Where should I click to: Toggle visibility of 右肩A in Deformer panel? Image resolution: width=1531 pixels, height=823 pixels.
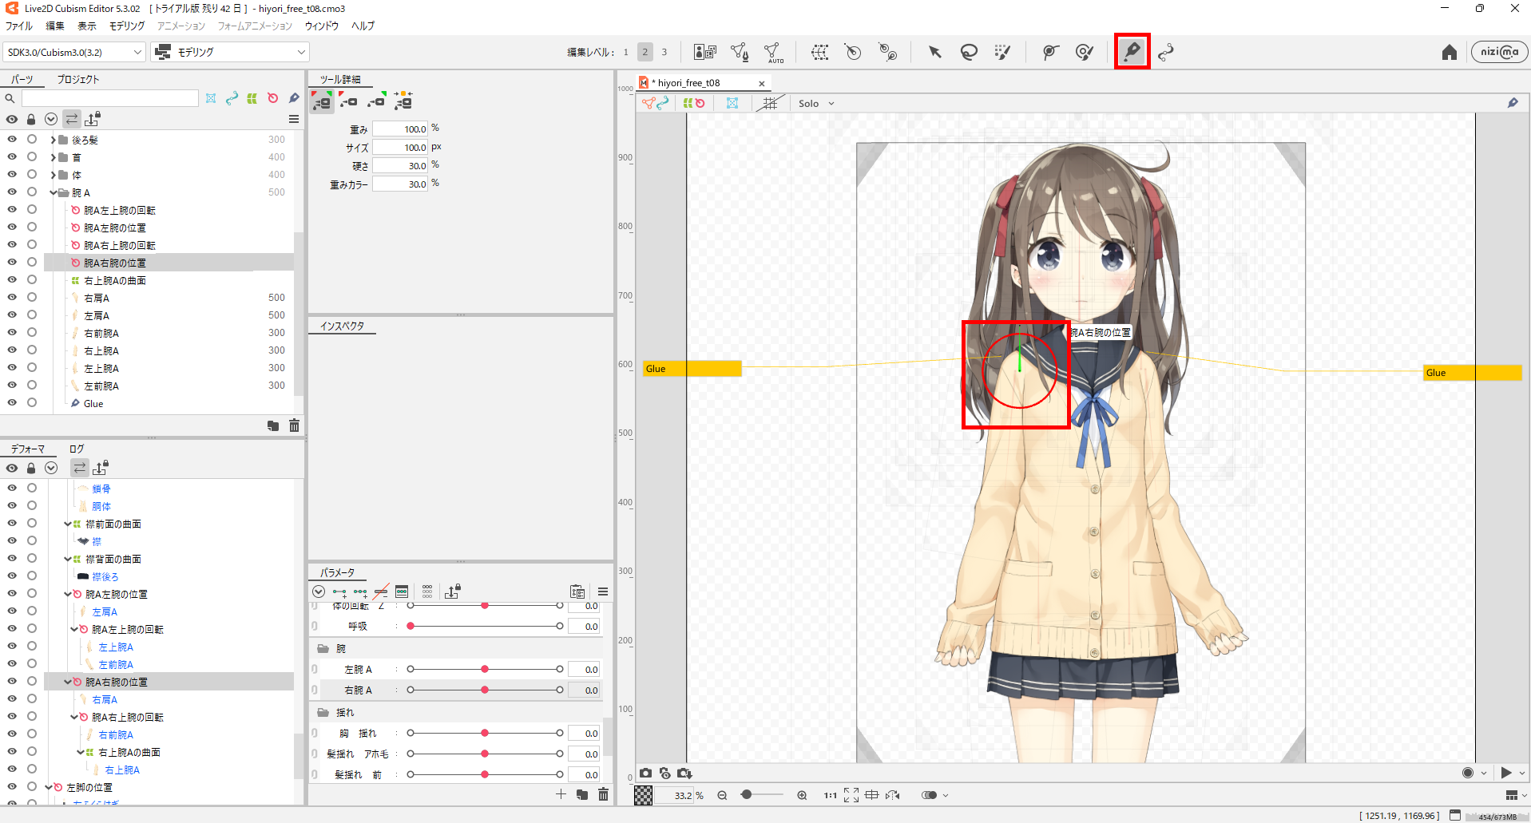(12, 698)
